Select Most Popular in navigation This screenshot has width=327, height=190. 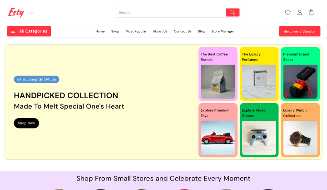(136, 31)
